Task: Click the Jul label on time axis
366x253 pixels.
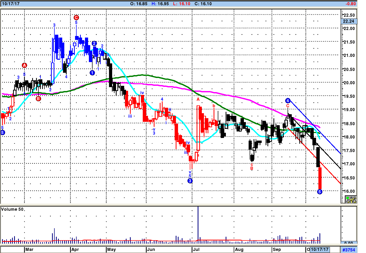Action: coord(196,249)
